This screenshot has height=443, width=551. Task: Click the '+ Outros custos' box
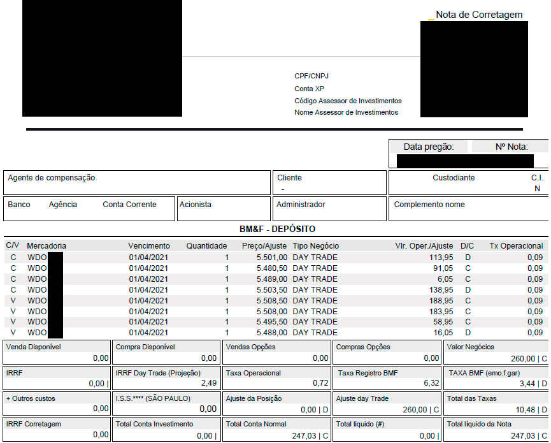(x=57, y=403)
